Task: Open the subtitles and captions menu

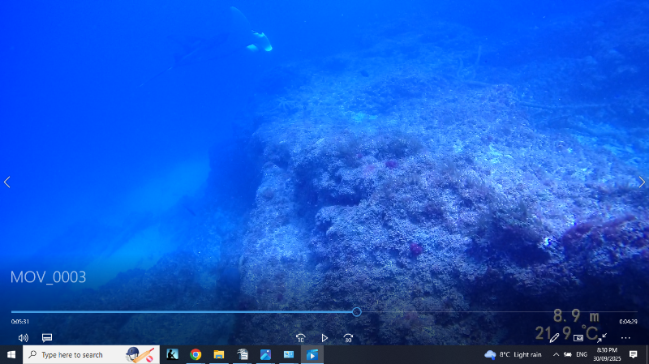Action: point(47,337)
